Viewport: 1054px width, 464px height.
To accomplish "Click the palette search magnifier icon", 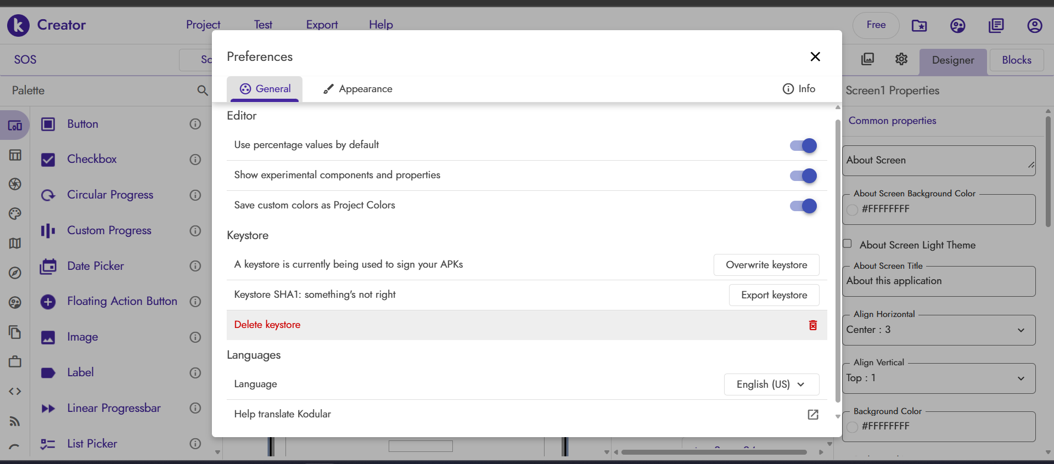I will click(x=203, y=90).
